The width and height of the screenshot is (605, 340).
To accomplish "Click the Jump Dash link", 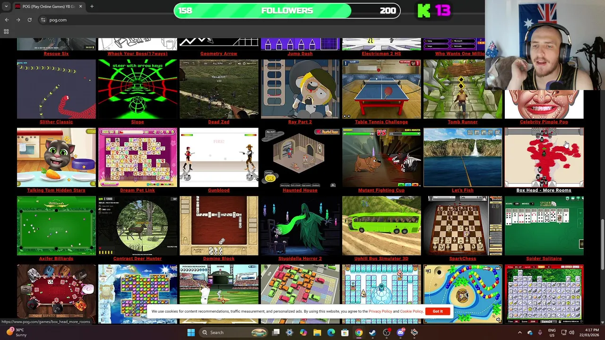I will [300, 53].
